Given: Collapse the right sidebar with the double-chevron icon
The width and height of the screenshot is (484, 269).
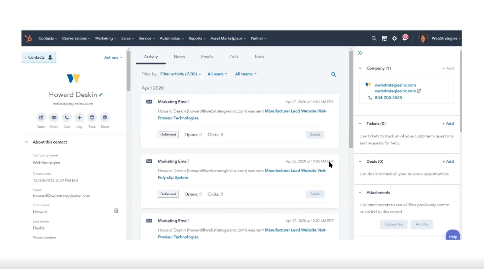Looking at the screenshot, I should (360, 53).
